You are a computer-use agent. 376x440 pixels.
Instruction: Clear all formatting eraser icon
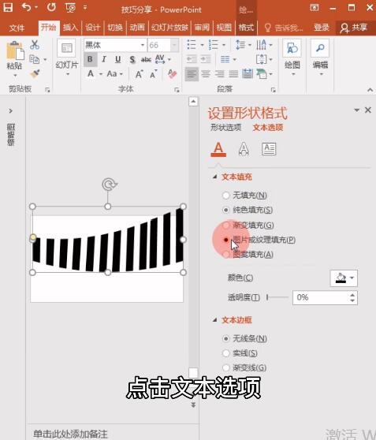(172, 74)
